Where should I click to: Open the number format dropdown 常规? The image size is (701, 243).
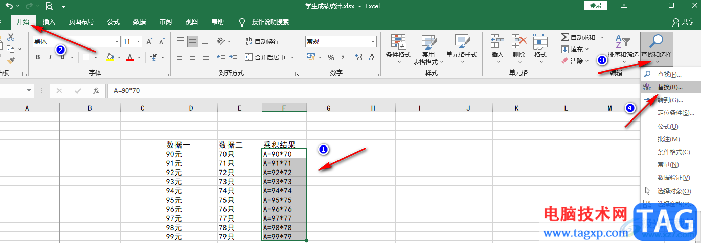(373, 42)
